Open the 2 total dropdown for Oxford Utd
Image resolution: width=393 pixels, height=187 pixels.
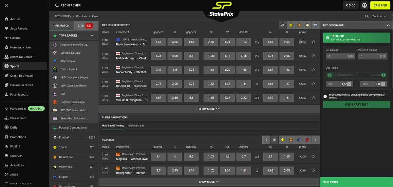(257, 84)
